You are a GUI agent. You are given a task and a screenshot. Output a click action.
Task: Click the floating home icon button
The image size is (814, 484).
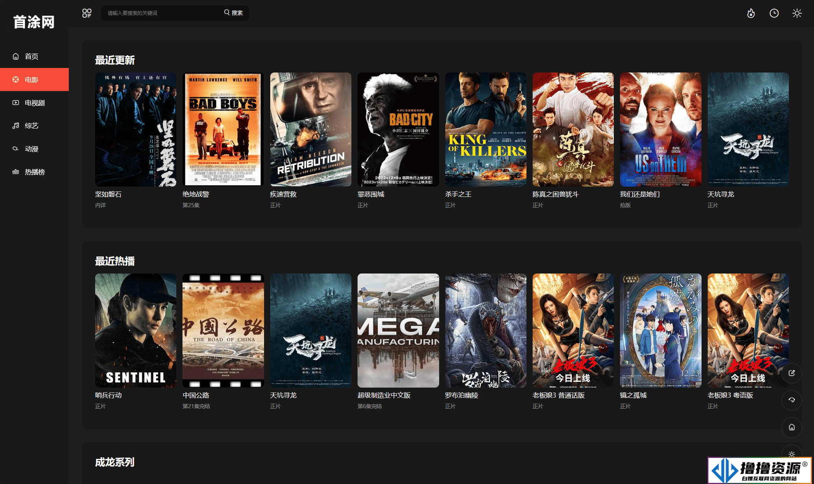791,427
